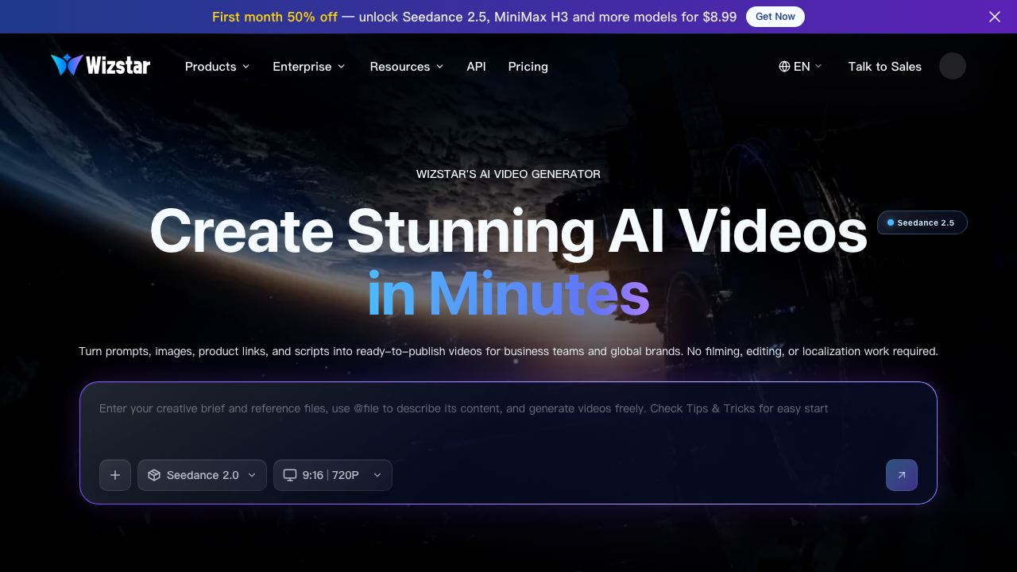
Task: Click the First month 50% off text
Action: click(274, 17)
